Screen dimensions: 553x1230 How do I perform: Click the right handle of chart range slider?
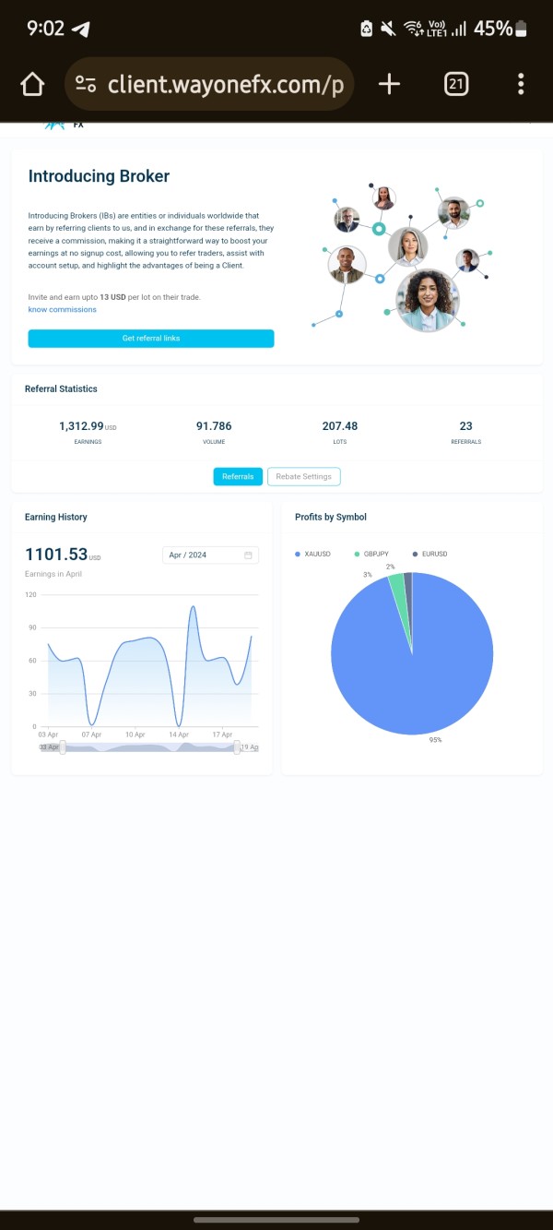point(237,746)
